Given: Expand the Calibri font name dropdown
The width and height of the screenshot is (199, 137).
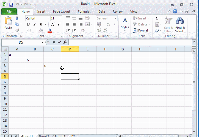Looking at the screenshot, I should [x=48, y=18].
